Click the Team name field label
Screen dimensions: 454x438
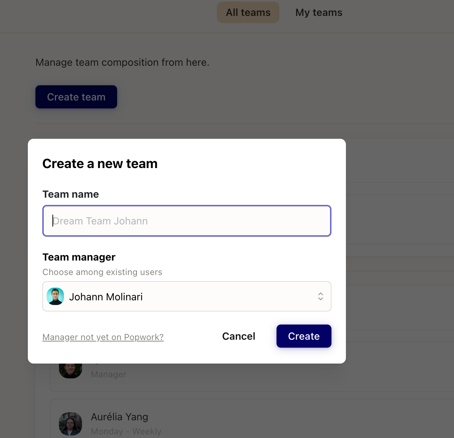(x=70, y=194)
